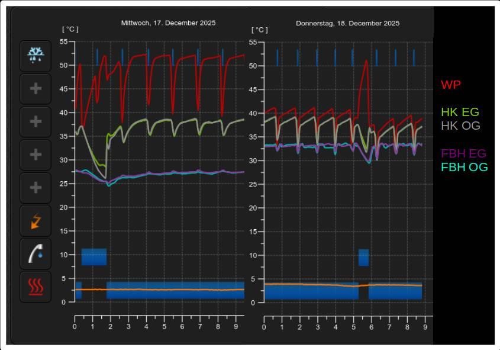
Task: Select the FBH OG legend label
Action: click(464, 168)
